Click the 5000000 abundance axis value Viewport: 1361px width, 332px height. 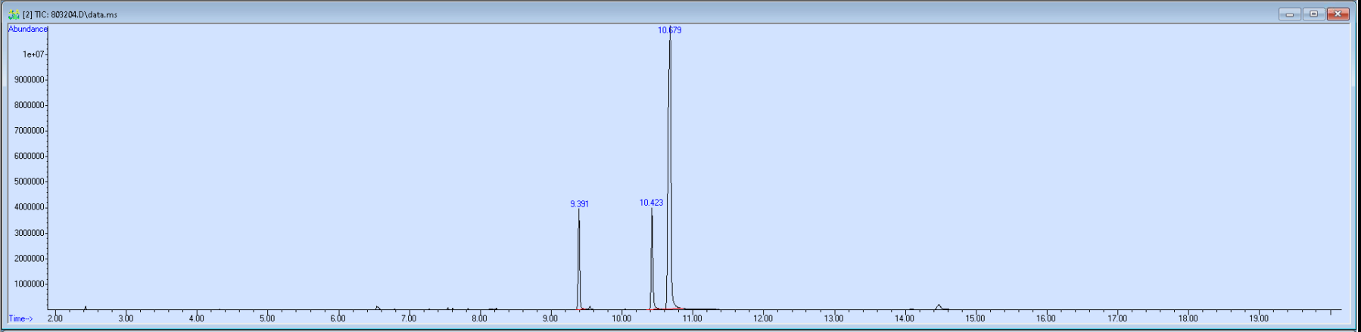tap(30, 182)
